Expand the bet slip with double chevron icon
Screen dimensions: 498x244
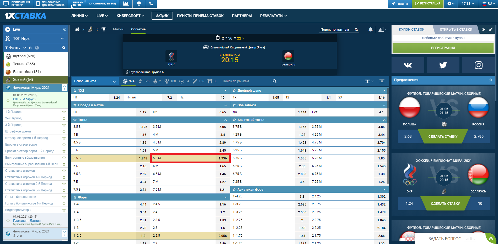pos(483,30)
